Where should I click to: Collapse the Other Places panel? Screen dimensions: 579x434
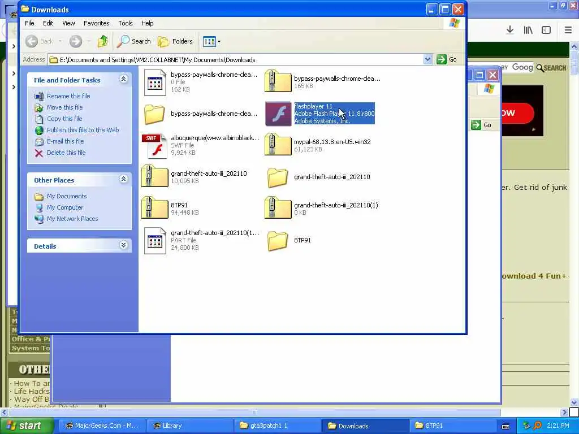tap(124, 179)
